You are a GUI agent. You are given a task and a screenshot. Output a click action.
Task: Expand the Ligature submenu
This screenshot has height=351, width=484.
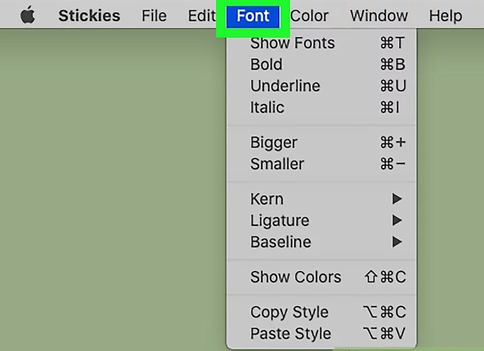(279, 221)
